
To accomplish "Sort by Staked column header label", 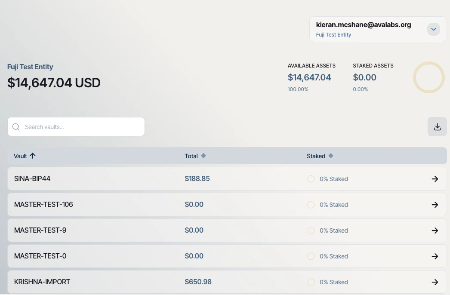I will (316, 156).
